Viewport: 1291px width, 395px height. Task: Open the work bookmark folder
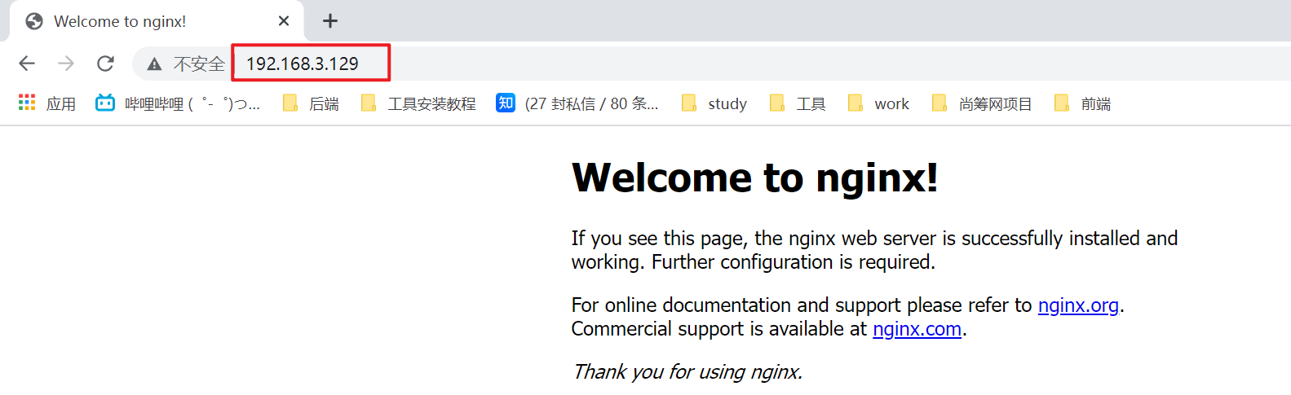pyautogui.click(x=878, y=103)
